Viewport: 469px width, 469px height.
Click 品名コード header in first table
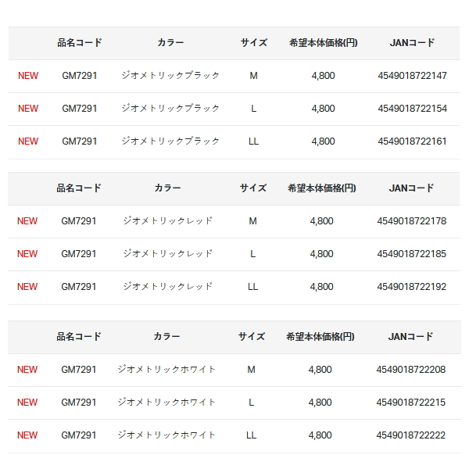(80, 43)
